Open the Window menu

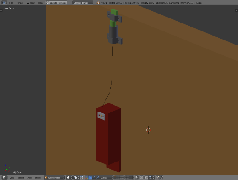tap(31, 3)
